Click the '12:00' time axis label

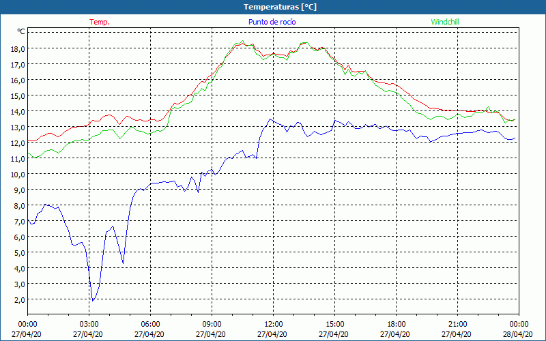[274, 325]
